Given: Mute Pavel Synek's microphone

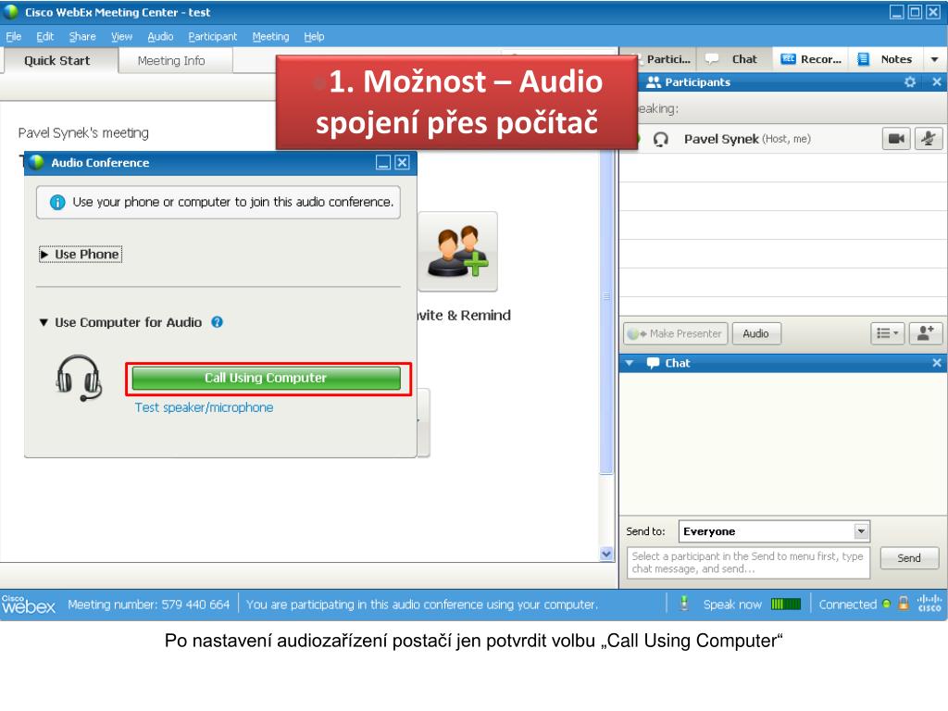Looking at the screenshot, I should point(928,139).
